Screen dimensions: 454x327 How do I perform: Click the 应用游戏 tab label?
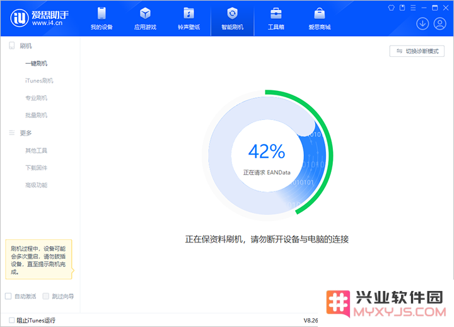pos(145,27)
